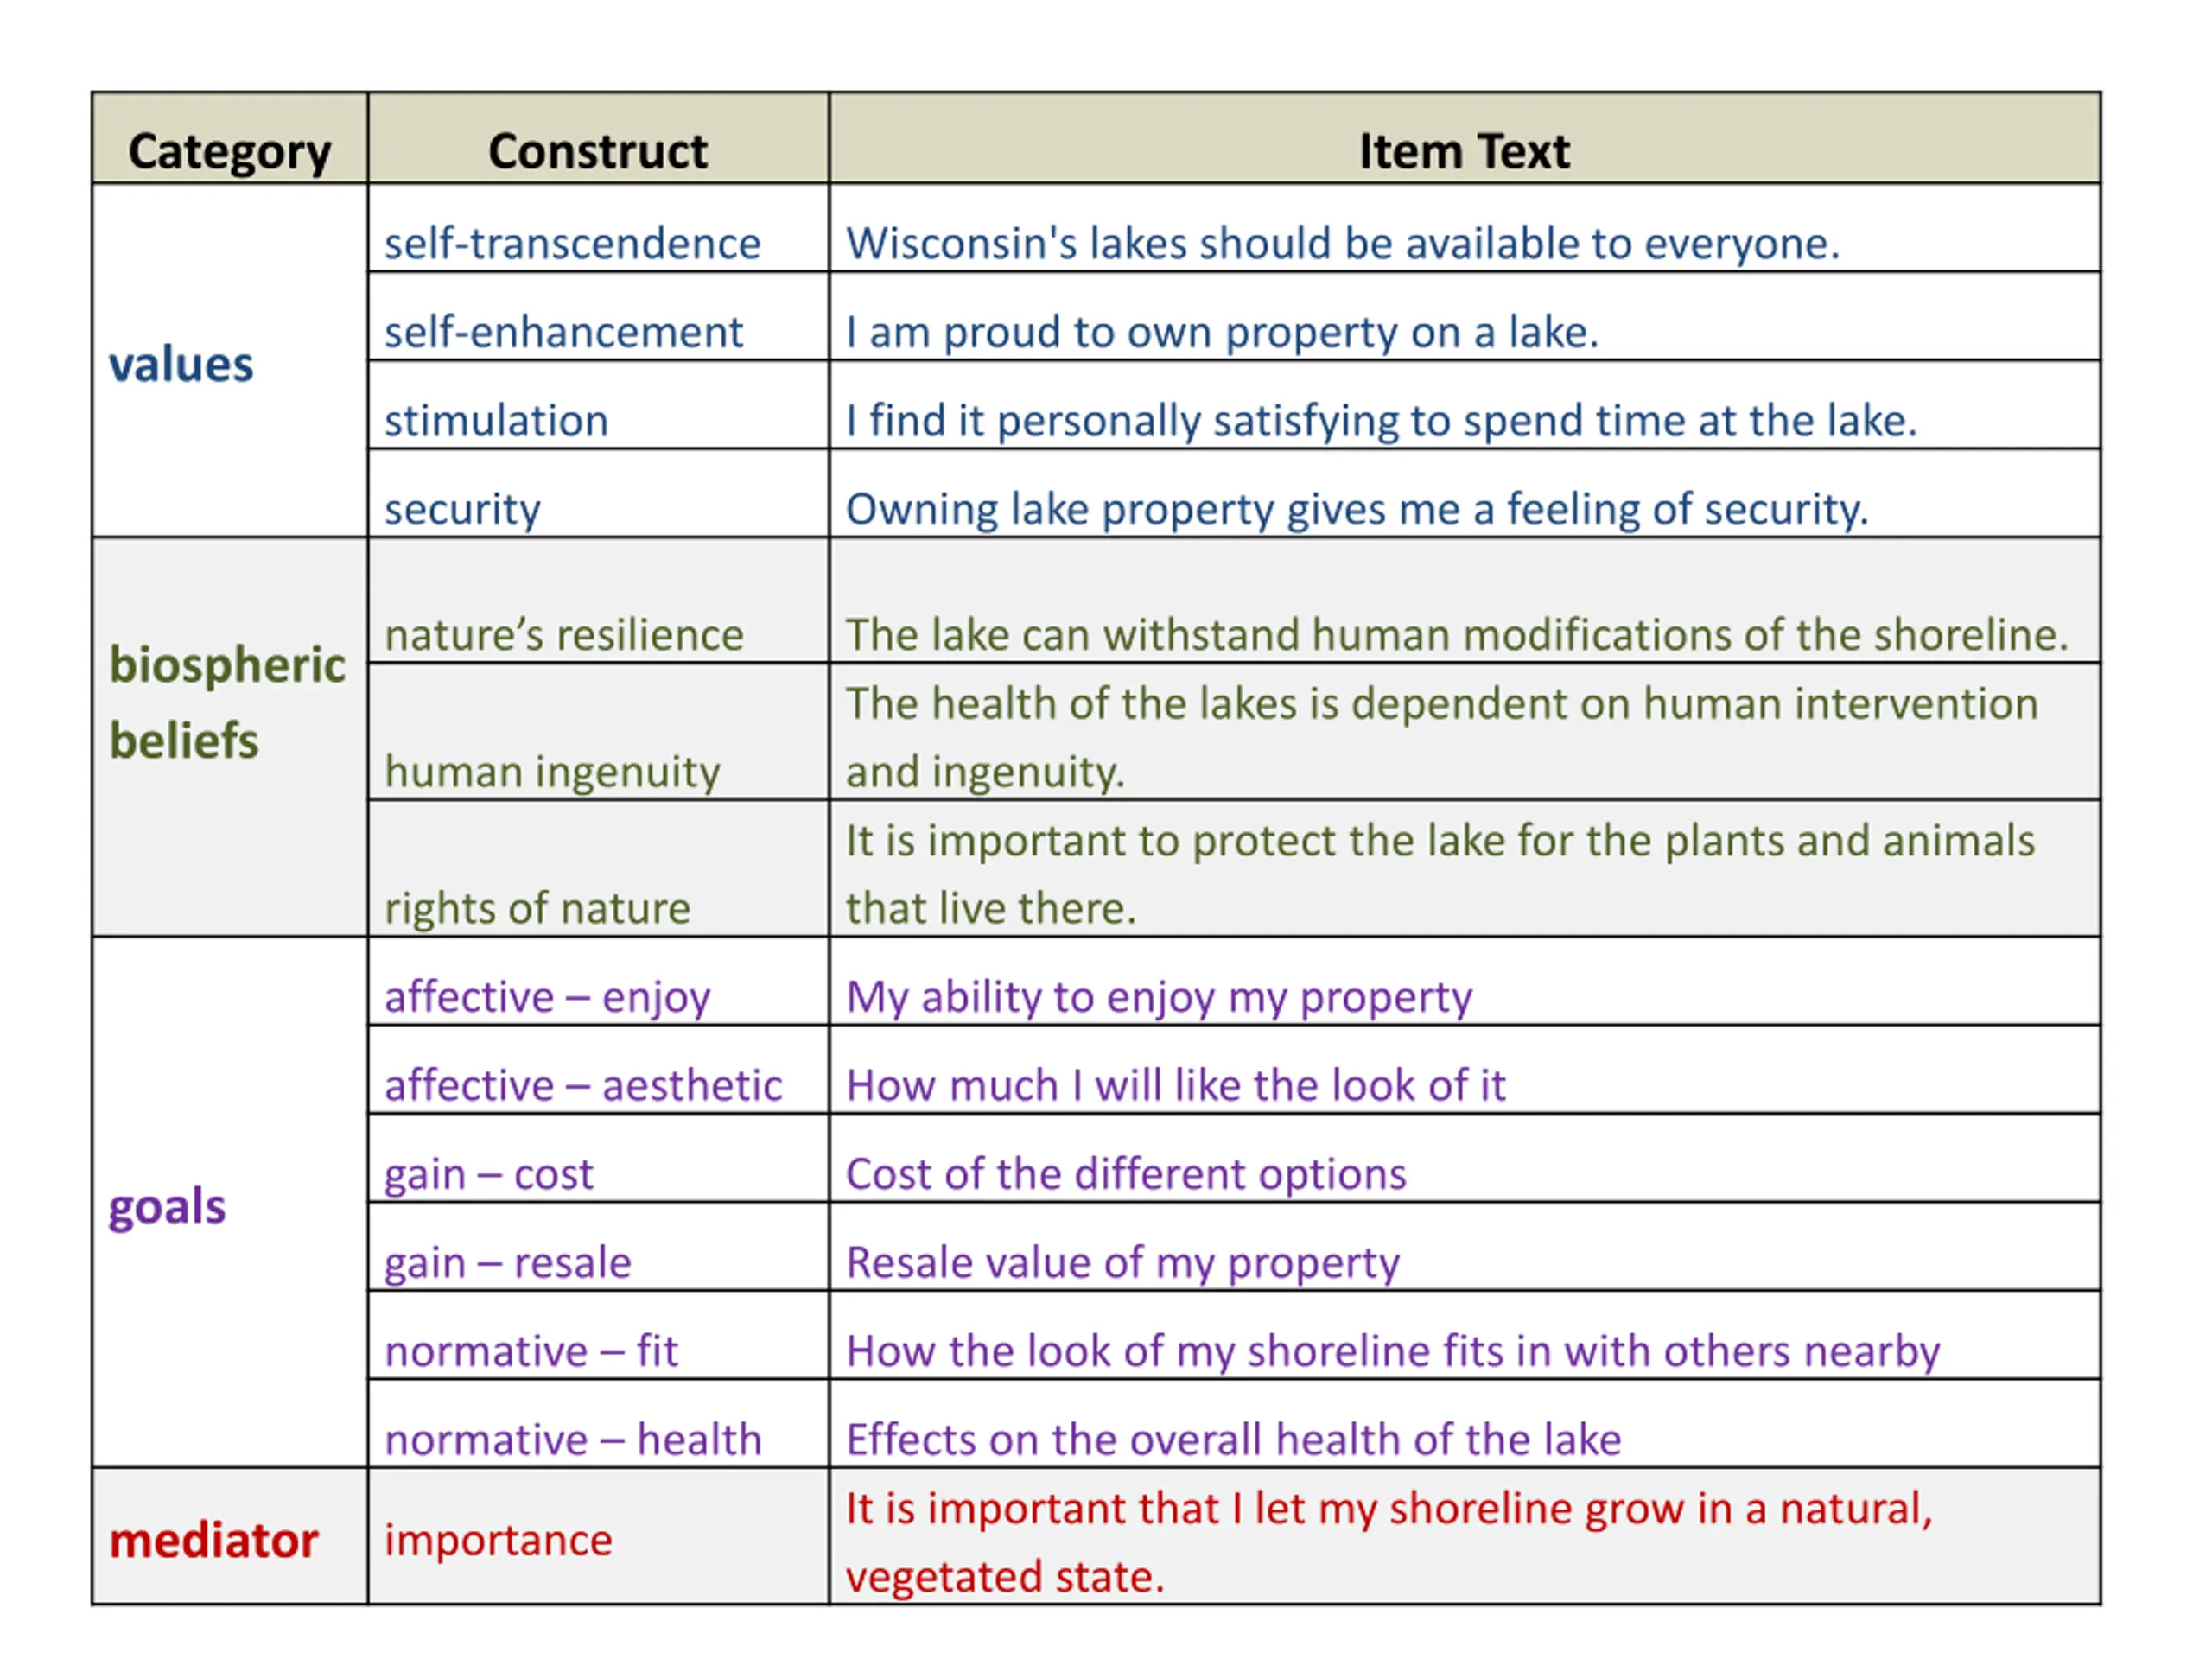Select the biospheric beliefs category cell
The image size is (2212, 1659).
[229, 737]
